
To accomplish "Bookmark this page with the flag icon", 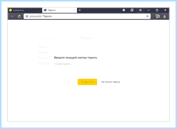I will (x=147, y=16).
